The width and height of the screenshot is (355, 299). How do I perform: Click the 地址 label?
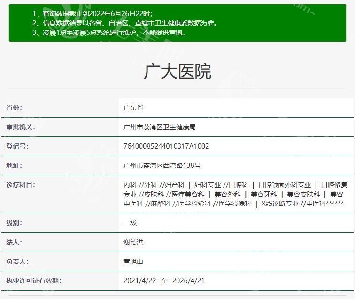pyautogui.click(x=14, y=165)
